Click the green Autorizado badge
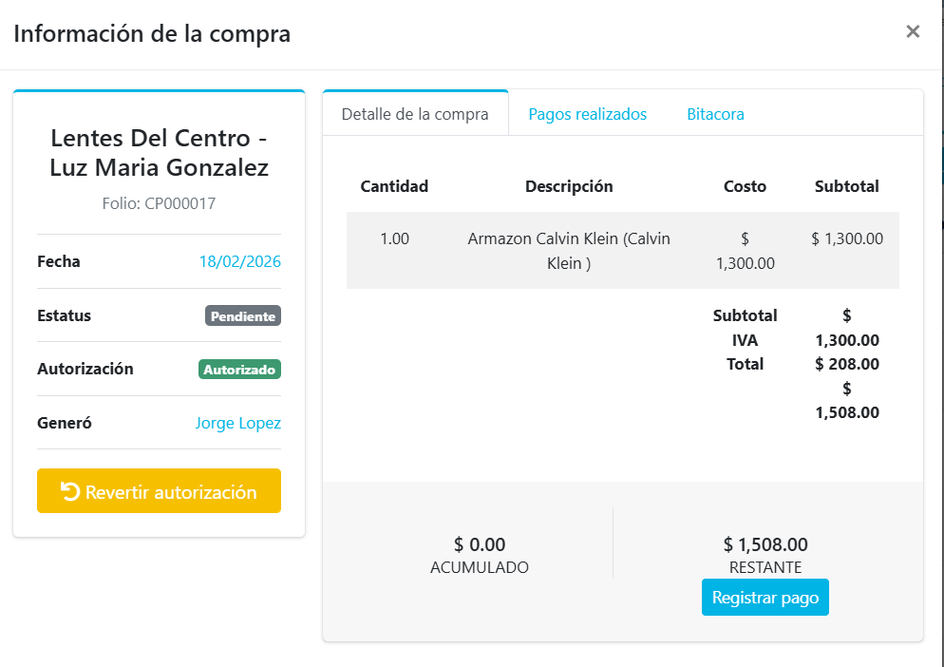This screenshot has width=944, height=667. coord(239,369)
